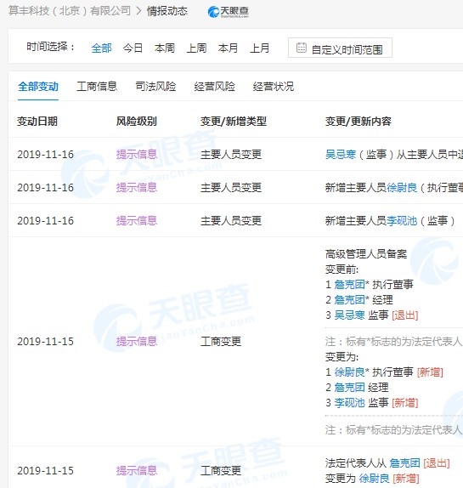This screenshot has width=463, height=488.
Task: Filter changes by 本周
Action: pyautogui.click(x=165, y=48)
